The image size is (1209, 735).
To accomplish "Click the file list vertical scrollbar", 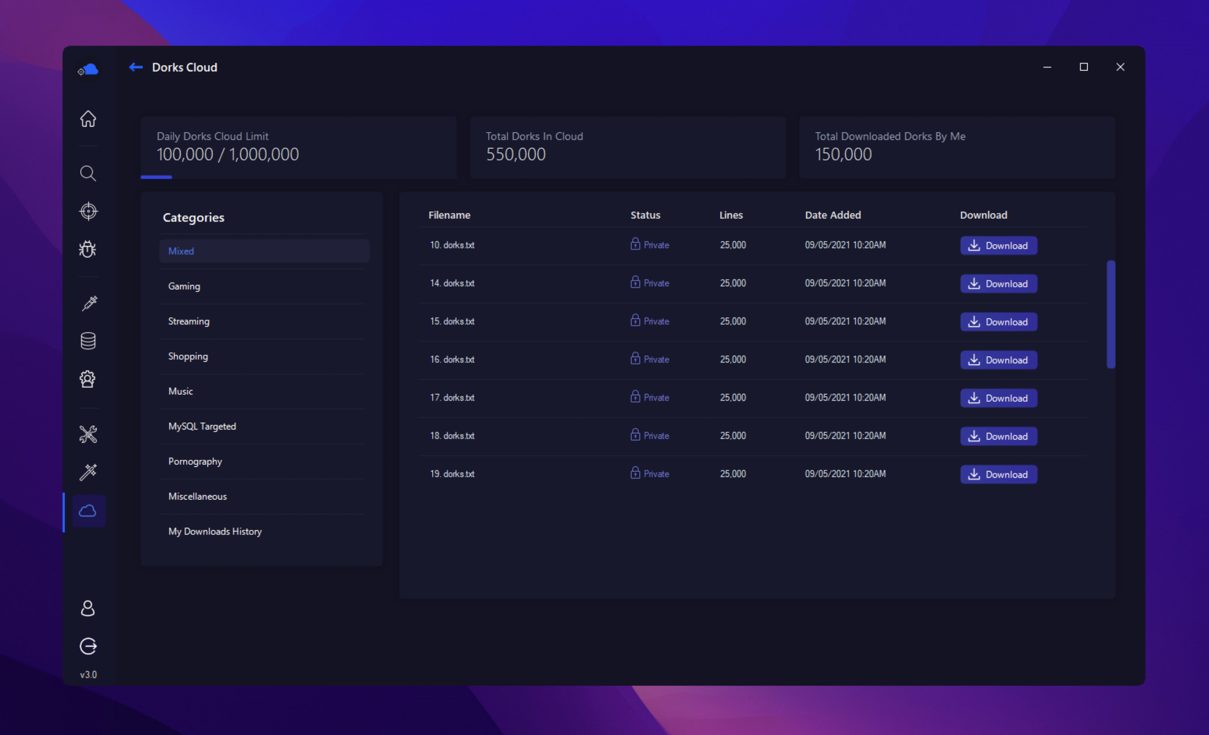I will [1111, 314].
